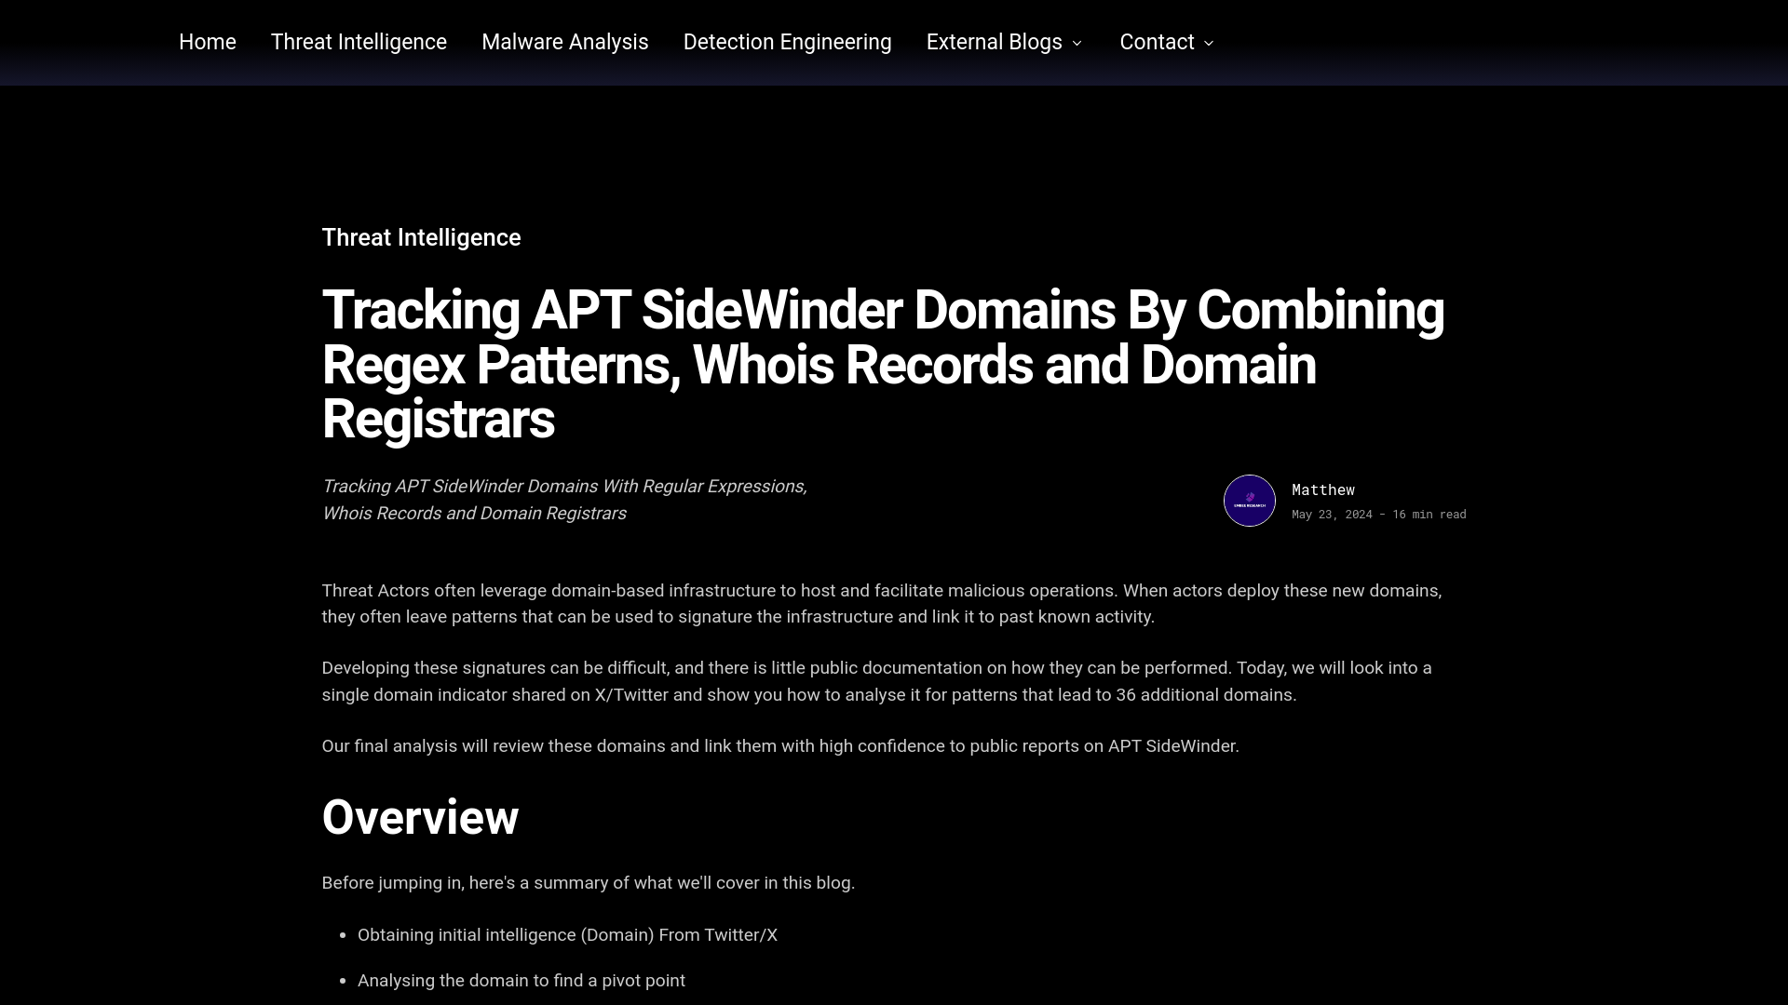This screenshot has width=1788, height=1005.
Task: Click the Malware Analysis nav link
Action: point(563,42)
